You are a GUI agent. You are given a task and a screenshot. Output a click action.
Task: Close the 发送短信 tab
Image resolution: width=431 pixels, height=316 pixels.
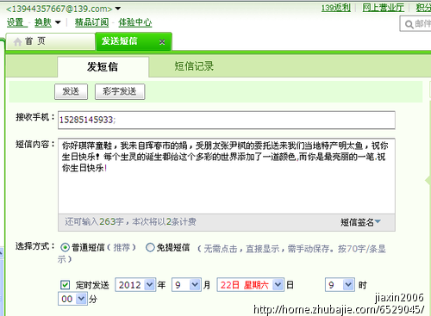click(162, 42)
